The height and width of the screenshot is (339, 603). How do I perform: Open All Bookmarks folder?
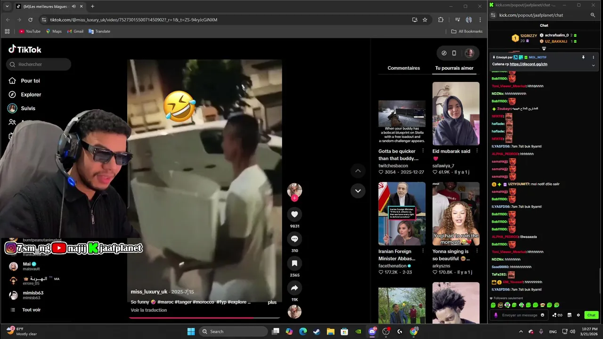(467, 32)
